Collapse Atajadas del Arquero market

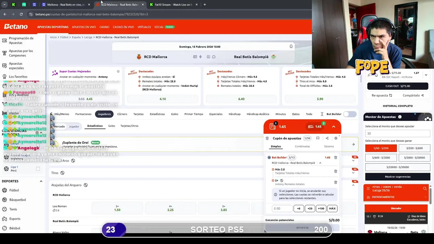(x=353, y=185)
